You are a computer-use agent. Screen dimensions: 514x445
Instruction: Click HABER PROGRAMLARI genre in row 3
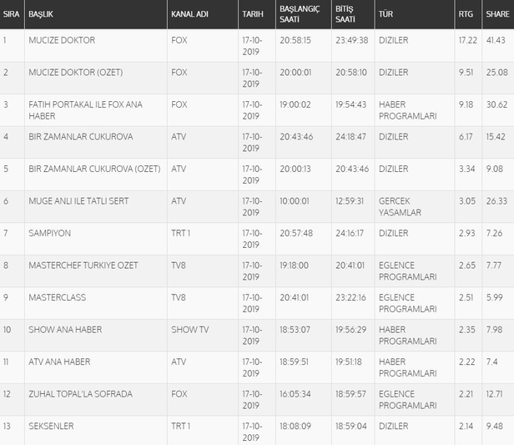pyautogui.click(x=408, y=110)
